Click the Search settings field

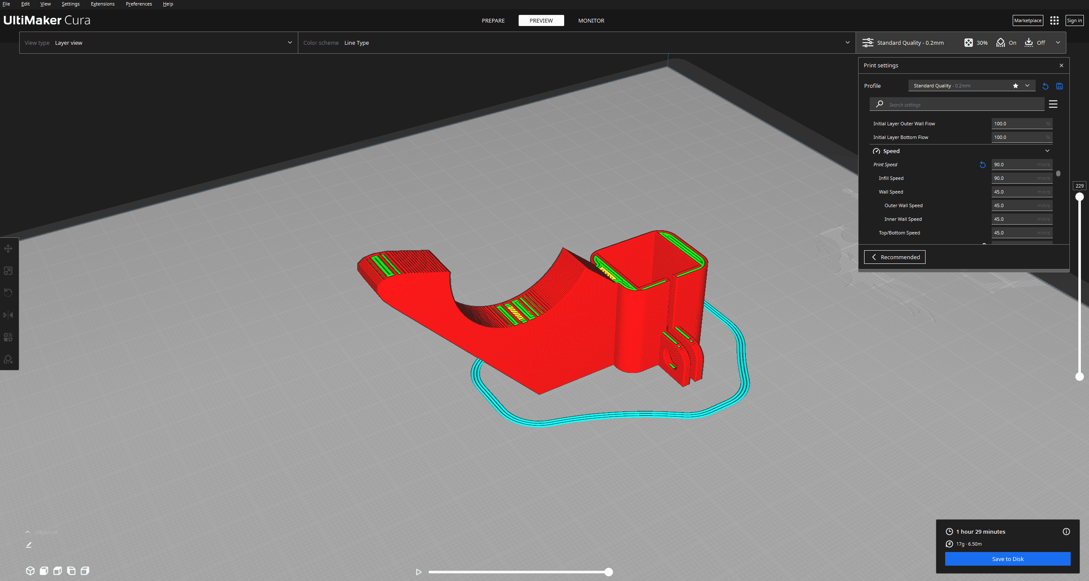click(x=957, y=104)
